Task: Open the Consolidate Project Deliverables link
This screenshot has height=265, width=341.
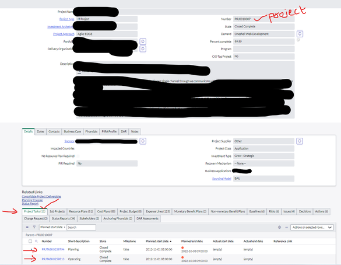Action: (41, 196)
